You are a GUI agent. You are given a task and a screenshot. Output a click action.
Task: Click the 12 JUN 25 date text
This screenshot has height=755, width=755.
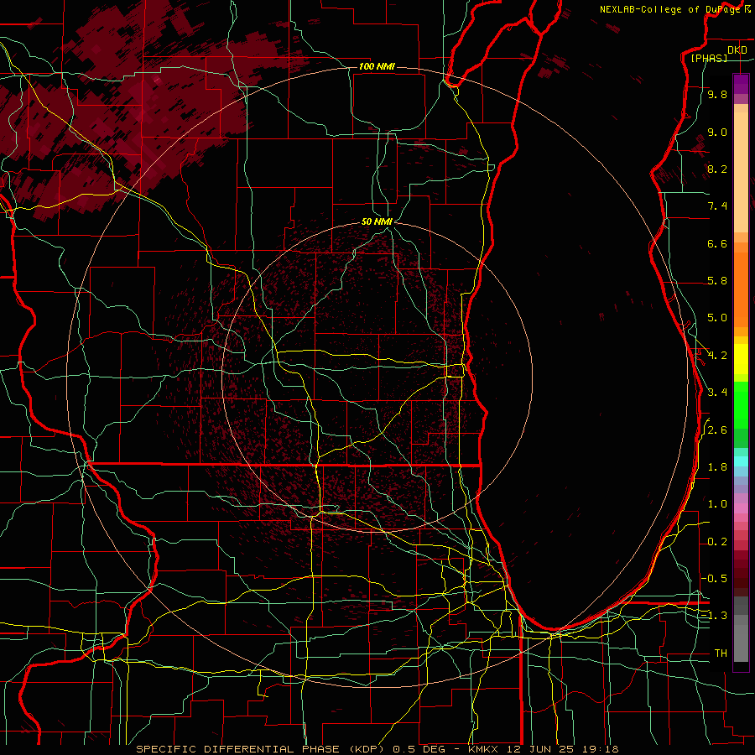click(x=539, y=750)
